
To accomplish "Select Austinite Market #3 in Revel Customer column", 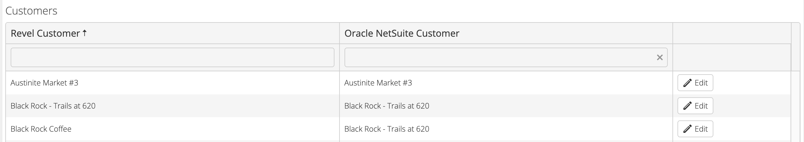I will 44,83.
